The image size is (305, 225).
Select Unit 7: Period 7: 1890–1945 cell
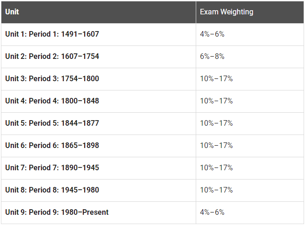99,168
